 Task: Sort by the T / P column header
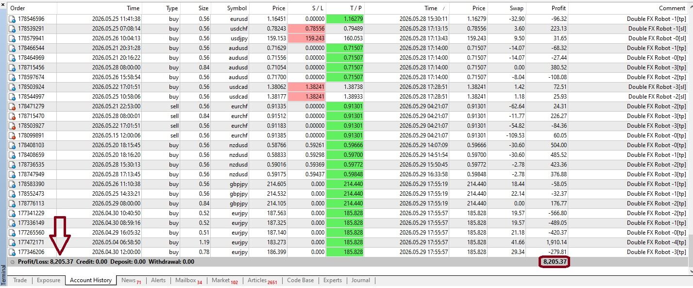345,8
